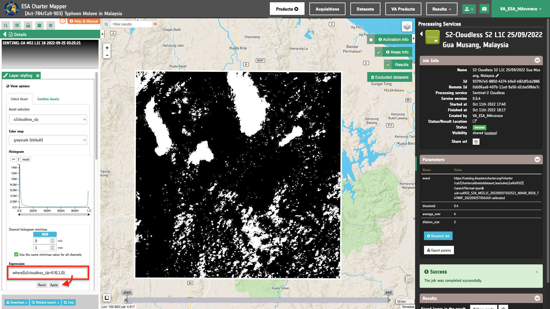Collapse the right panel using arrow handle

(x=413, y=38)
